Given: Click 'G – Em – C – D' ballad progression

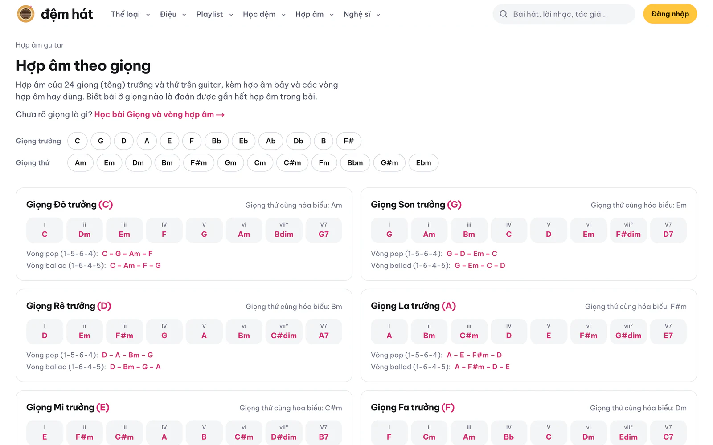Looking at the screenshot, I should pos(480,266).
